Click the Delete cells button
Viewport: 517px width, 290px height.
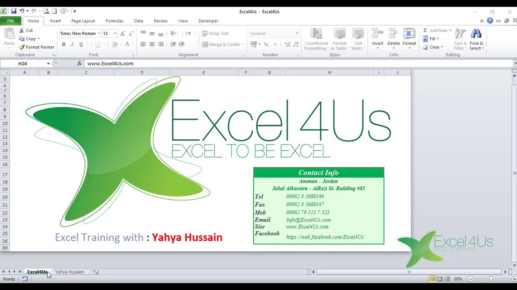(x=393, y=39)
